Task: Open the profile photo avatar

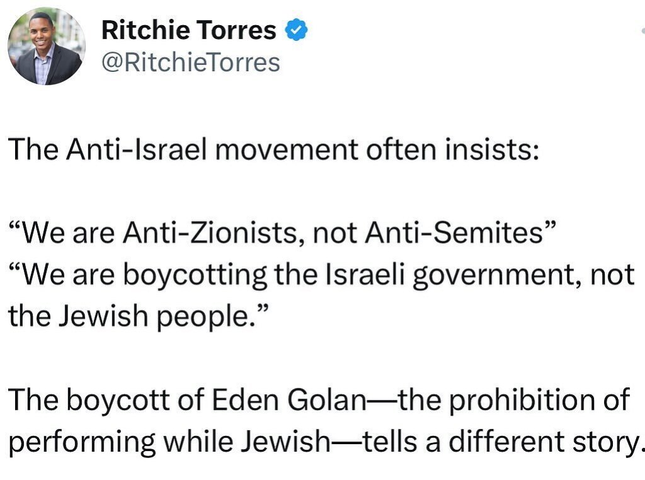Action: (47, 47)
